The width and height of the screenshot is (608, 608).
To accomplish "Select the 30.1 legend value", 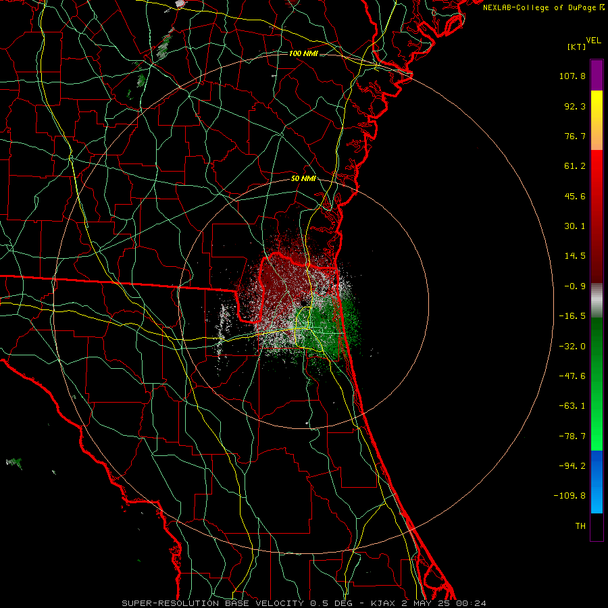I will pyautogui.click(x=575, y=226).
